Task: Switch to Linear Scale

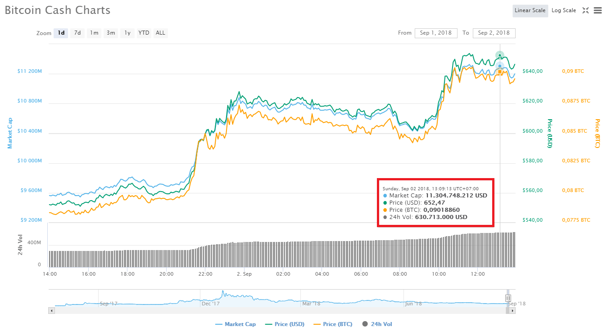Action: click(x=530, y=11)
